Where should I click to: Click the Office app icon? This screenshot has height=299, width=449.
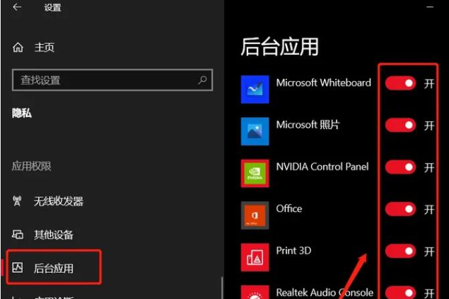[x=255, y=215]
